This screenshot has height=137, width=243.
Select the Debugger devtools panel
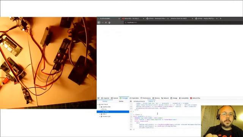(x=124, y=98)
